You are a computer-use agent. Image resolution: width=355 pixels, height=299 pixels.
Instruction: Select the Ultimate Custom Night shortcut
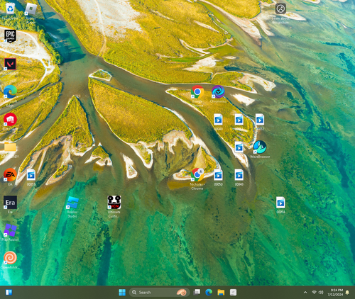[x=114, y=203]
